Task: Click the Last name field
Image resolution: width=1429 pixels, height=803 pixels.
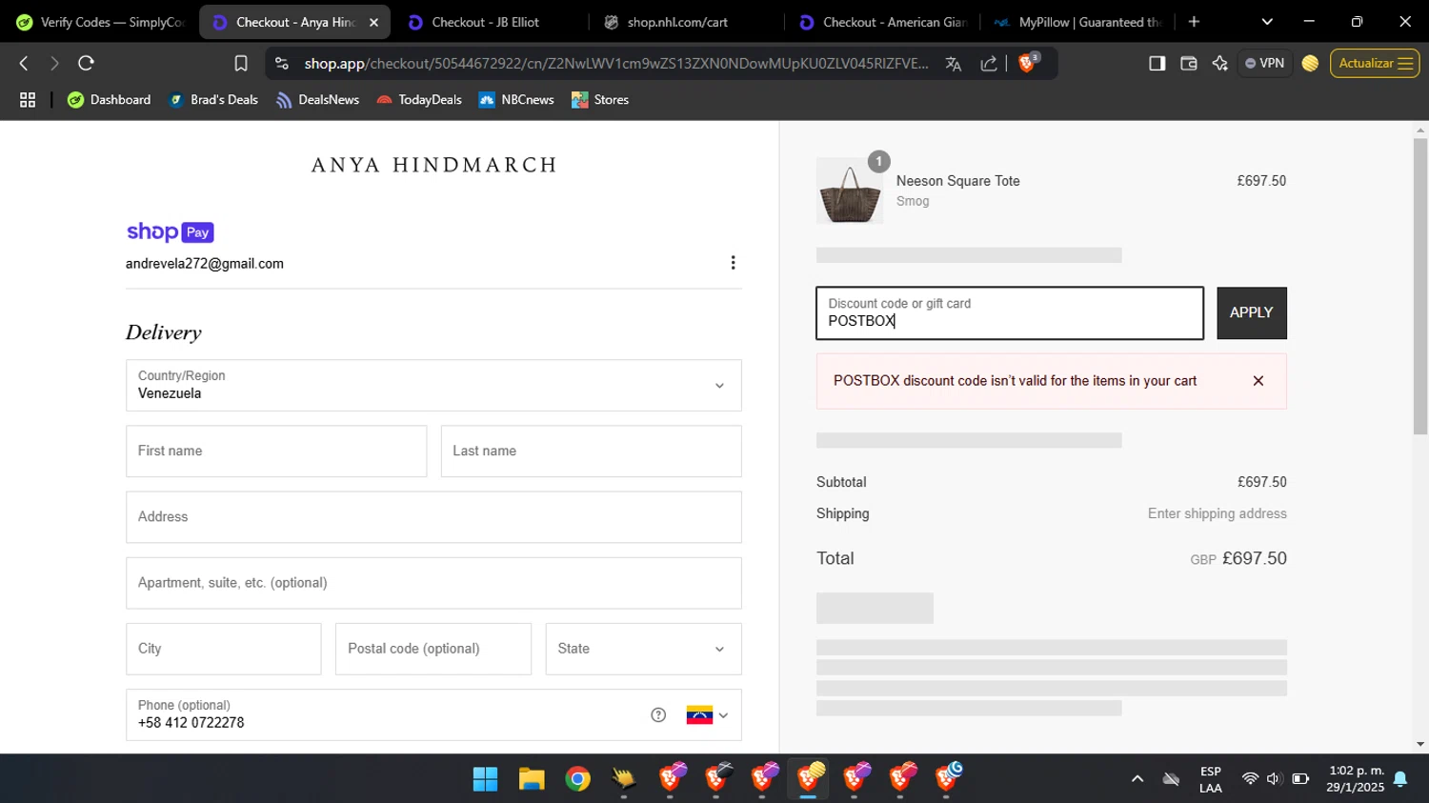Action: tap(591, 452)
